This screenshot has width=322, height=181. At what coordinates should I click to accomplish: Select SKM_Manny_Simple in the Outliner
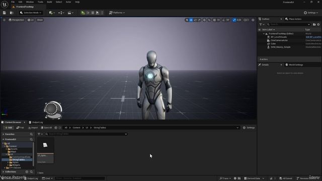281,47
